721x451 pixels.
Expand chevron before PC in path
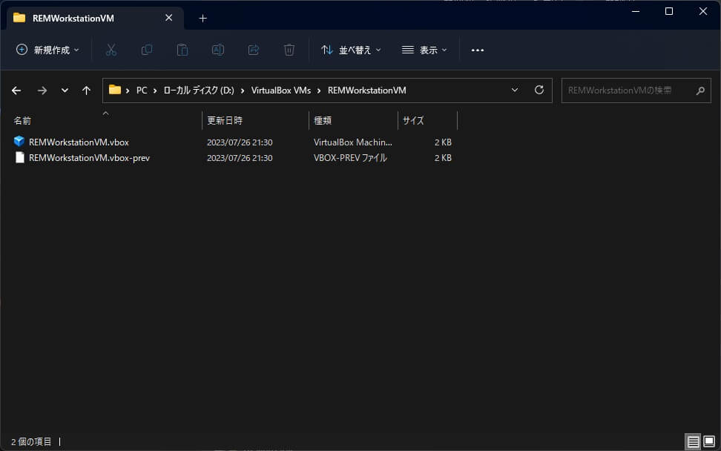click(128, 90)
